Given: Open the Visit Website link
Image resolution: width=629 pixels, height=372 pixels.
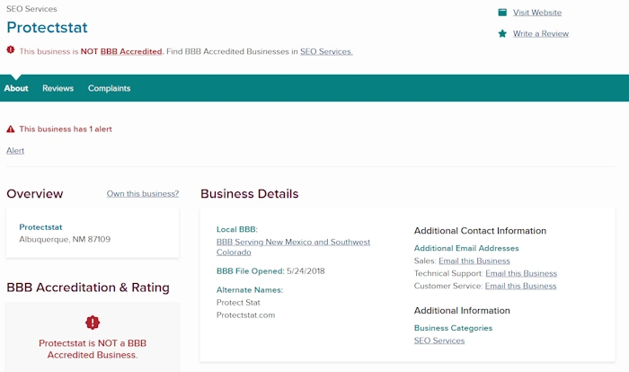Looking at the screenshot, I should pos(537,13).
